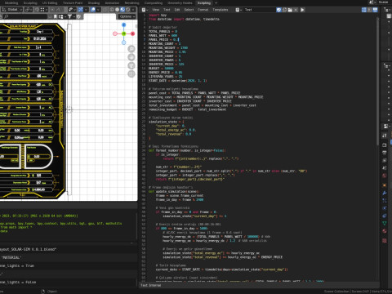The width and height of the screenshot is (392, 294).
Task: Click the Run Script play button
Action: [302, 10]
